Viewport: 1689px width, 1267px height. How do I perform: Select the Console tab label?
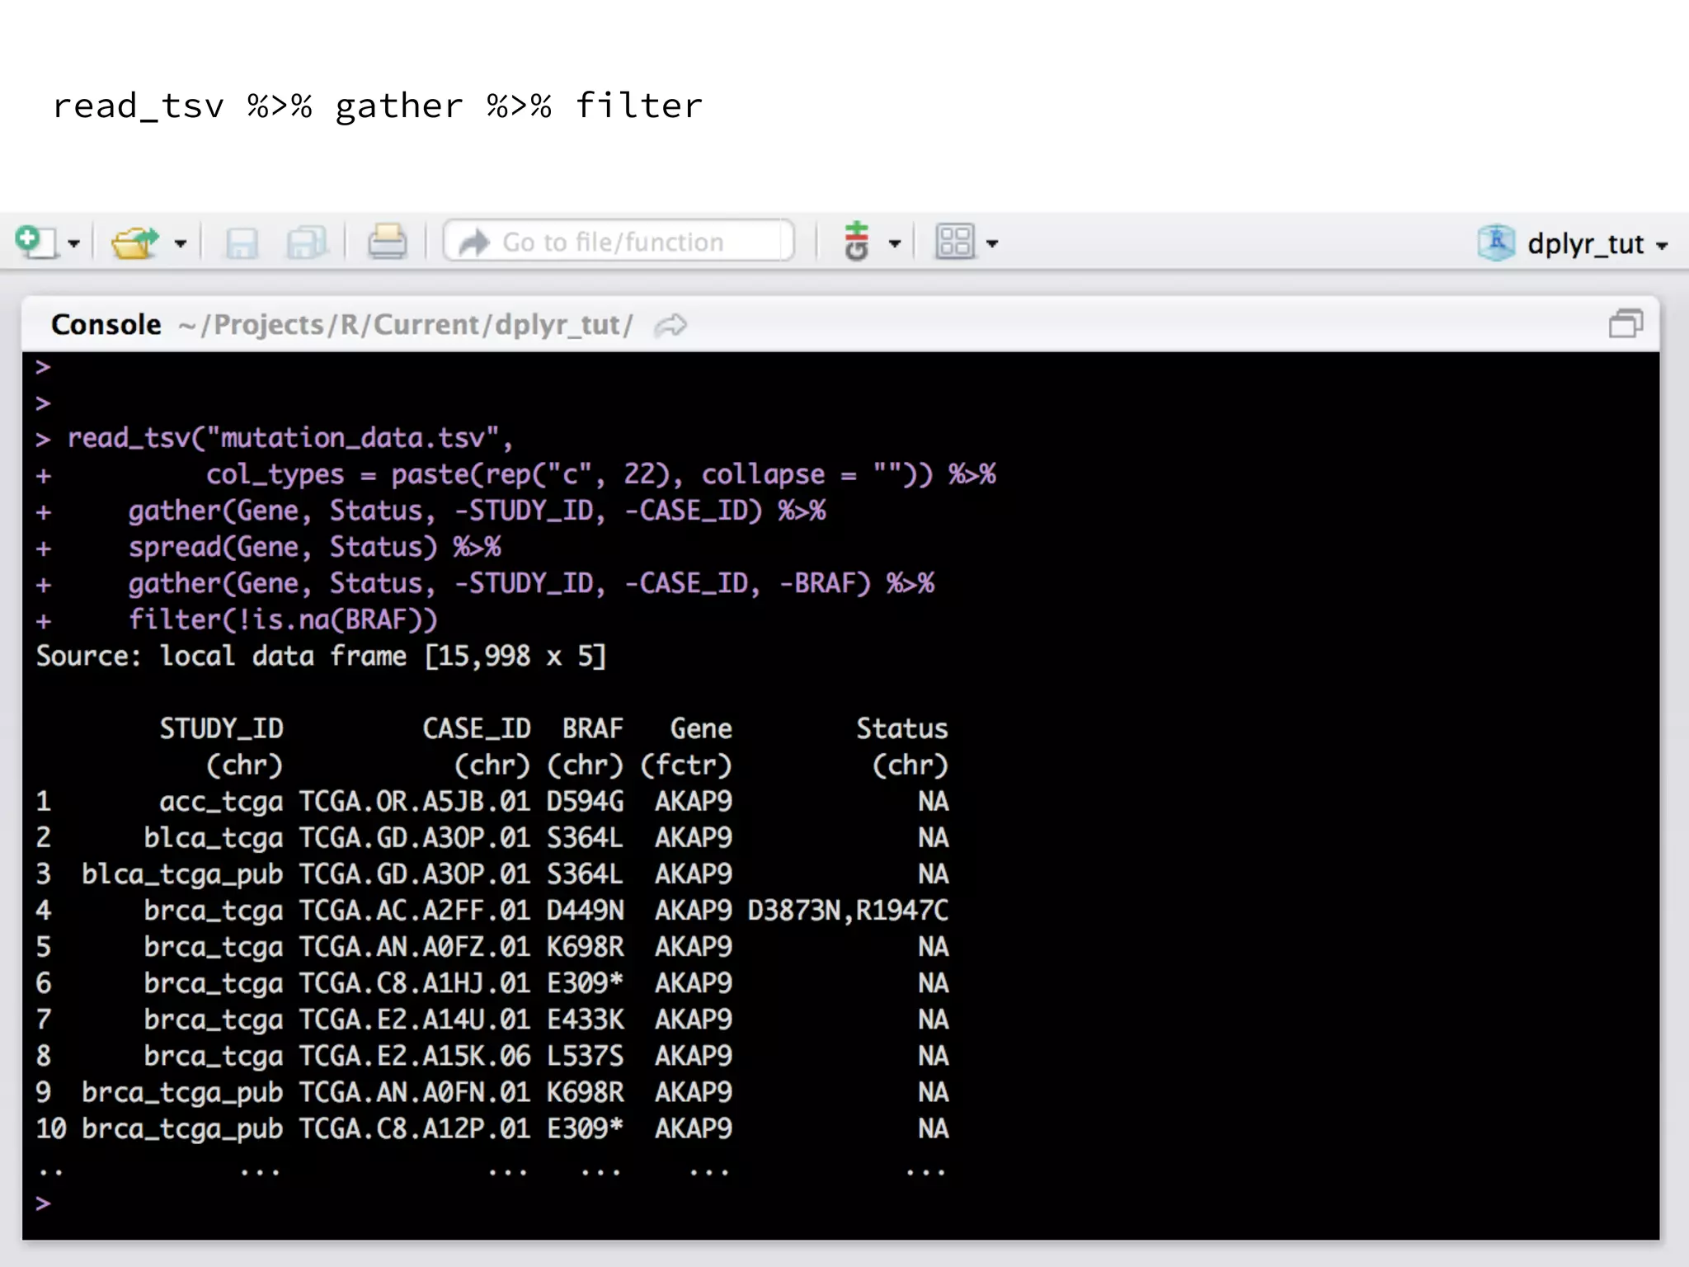pos(106,324)
